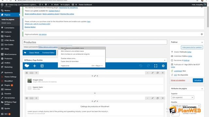This screenshot has height=117, width=209.
Task: Click the WPBakery undo arrow
Action: tap(141, 66)
